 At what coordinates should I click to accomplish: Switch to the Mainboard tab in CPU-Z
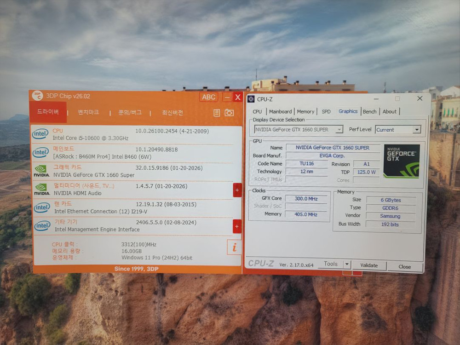click(280, 111)
